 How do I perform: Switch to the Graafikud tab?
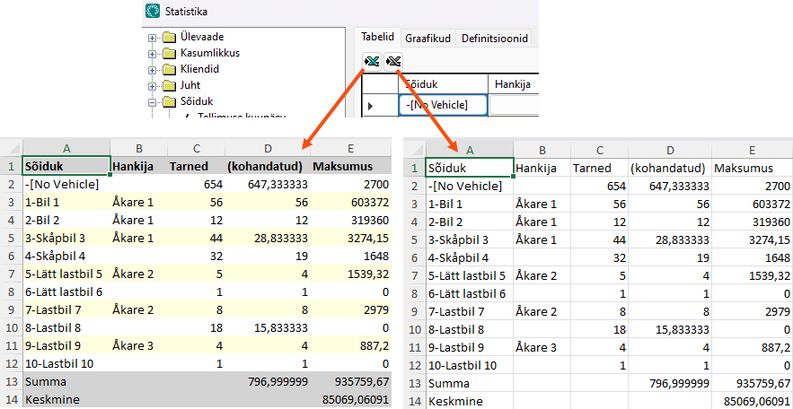pyautogui.click(x=427, y=39)
